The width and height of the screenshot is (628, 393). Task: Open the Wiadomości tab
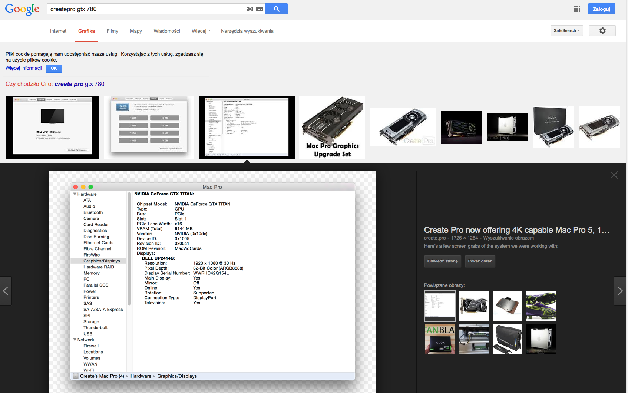click(x=167, y=31)
